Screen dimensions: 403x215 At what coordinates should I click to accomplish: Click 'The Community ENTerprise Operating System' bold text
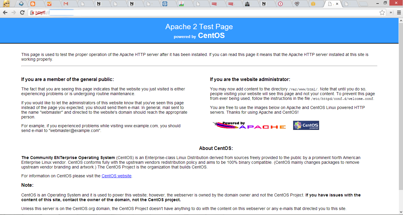[68, 158]
